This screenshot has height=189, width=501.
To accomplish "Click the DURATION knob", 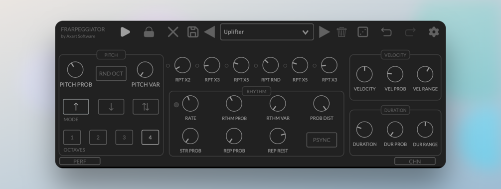I will [x=364, y=130].
